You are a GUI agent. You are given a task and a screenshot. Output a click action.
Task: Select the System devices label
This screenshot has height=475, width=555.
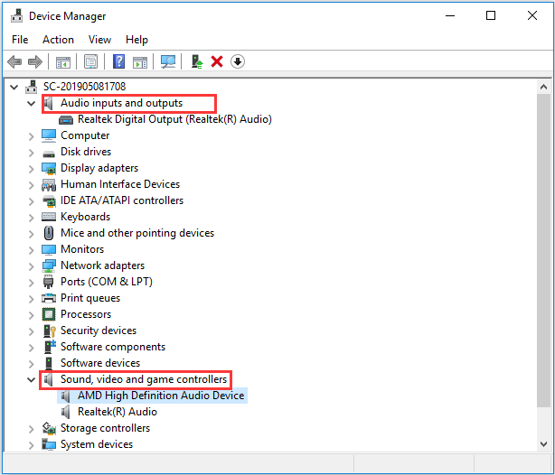[97, 444]
